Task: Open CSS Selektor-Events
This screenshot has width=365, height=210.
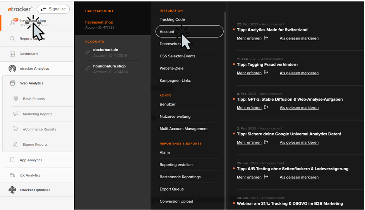Action: pos(177,56)
